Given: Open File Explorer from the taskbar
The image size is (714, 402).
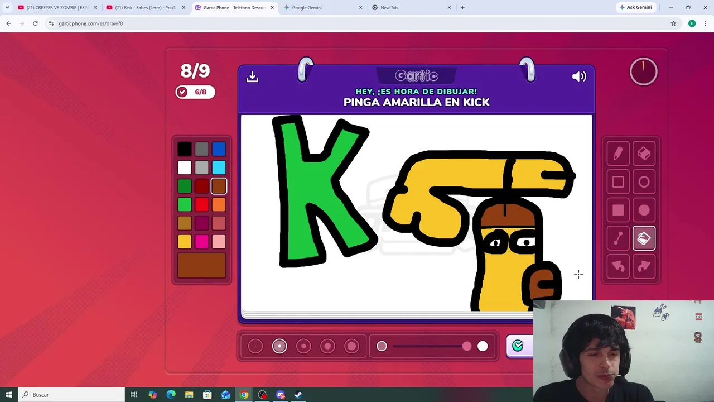Looking at the screenshot, I should point(189,395).
